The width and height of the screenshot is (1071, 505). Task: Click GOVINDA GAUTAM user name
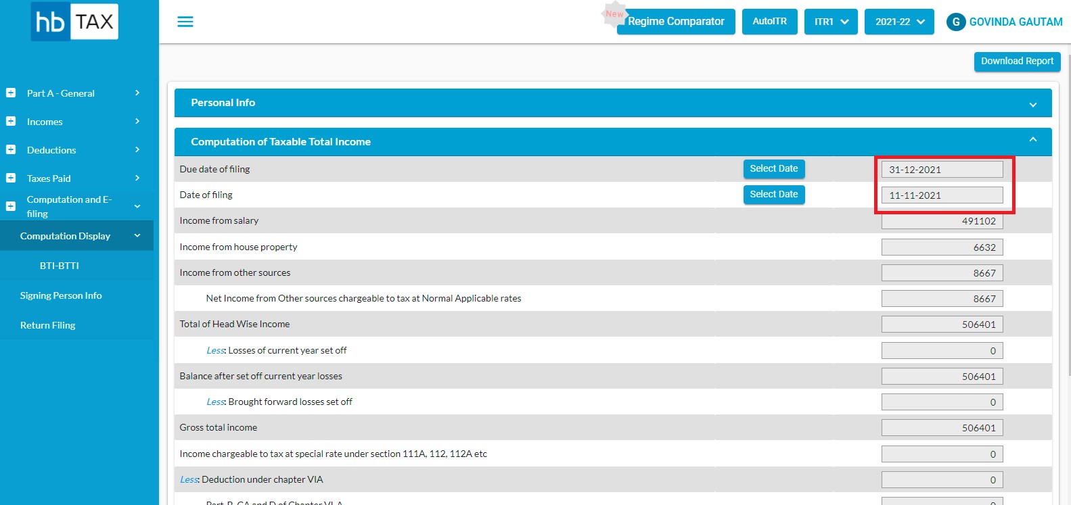coord(1016,22)
